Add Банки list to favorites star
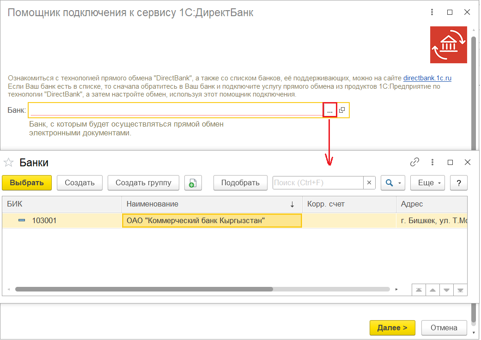Image resolution: width=481 pixels, height=340 pixels. click(9, 163)
